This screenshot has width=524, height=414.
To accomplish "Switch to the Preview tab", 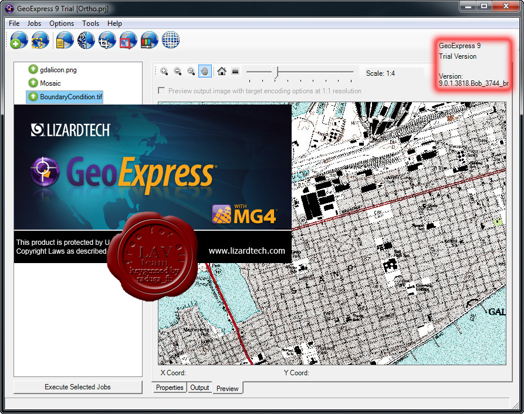I will click(227, 388).
